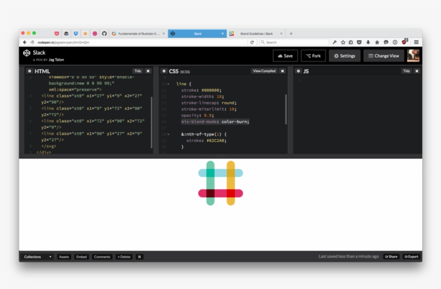Bookmark this page with star icon

[x=343, y=42]
